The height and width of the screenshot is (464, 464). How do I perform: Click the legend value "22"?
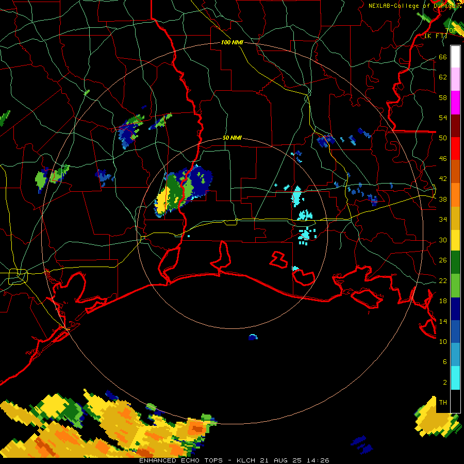point(443,281)
